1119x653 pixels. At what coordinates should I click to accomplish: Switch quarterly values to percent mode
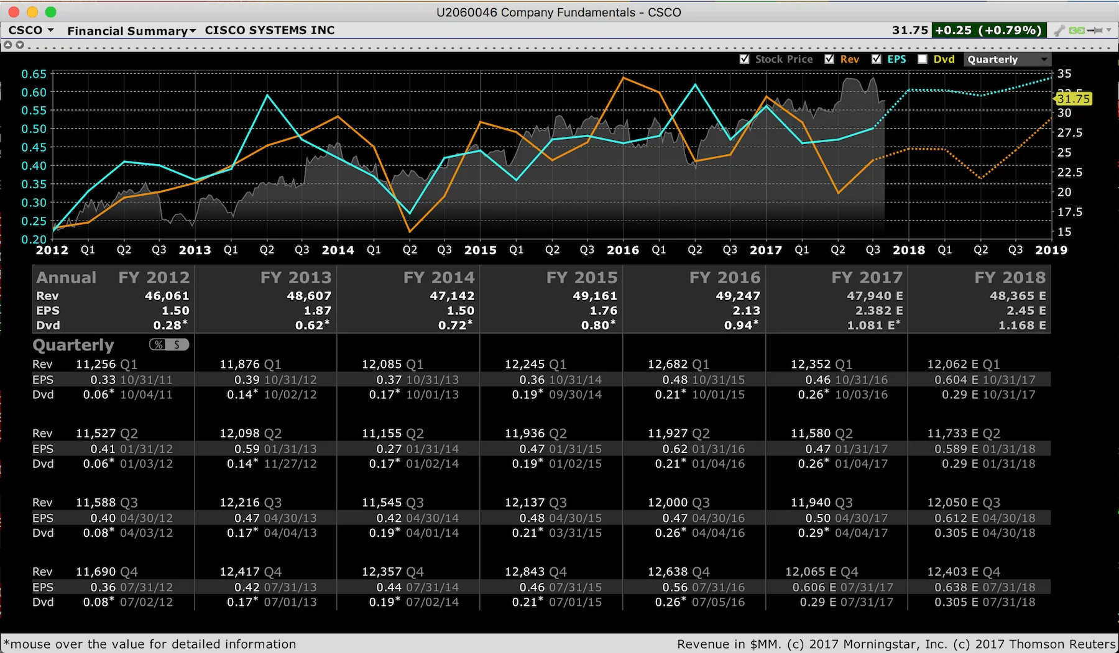159,344
